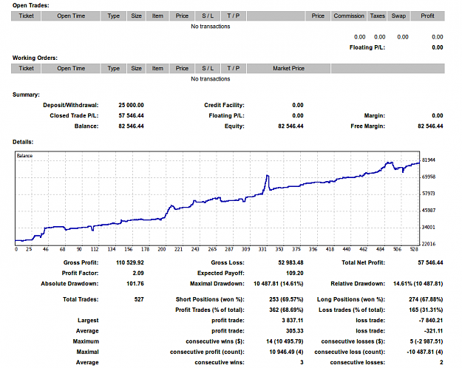Select the 362 (68.69%) profit trades value
The width and height of the screenshot is (462, 368).
(286, 310)
